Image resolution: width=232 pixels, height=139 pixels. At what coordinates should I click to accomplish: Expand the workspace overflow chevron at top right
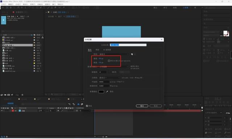pos(202,8)
